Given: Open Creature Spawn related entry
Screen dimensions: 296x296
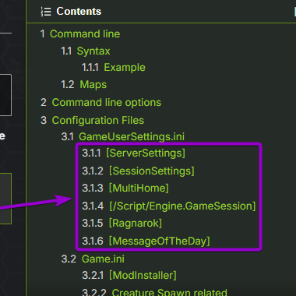Looking at the screenshot, I should click(169, 292).
